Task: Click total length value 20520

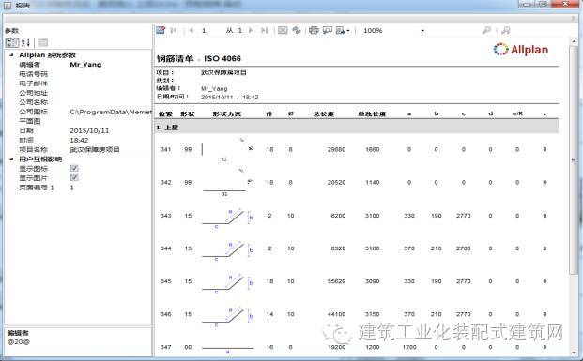Action: point(336,182)
